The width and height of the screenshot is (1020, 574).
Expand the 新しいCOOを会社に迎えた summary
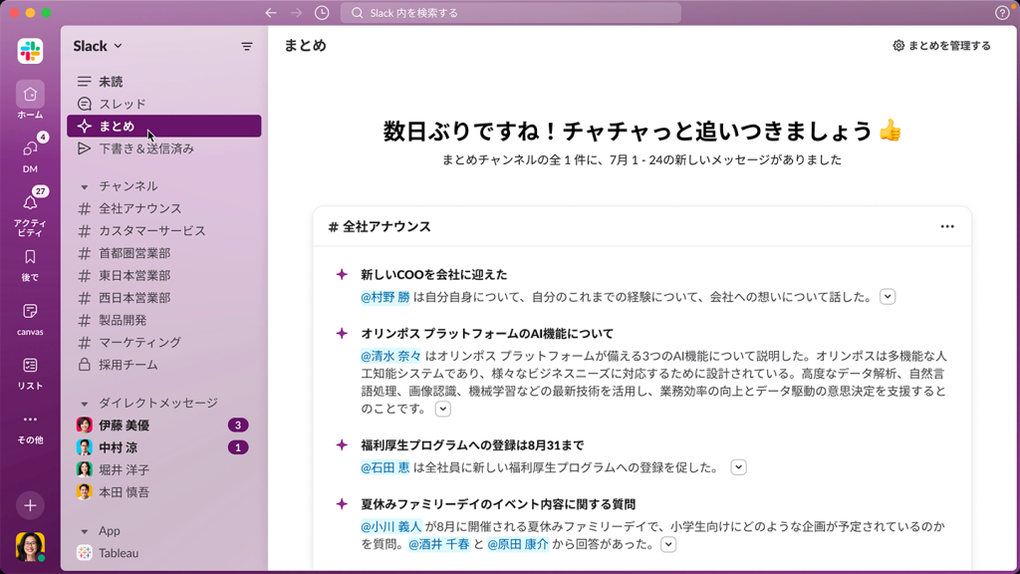click(888, 297)
